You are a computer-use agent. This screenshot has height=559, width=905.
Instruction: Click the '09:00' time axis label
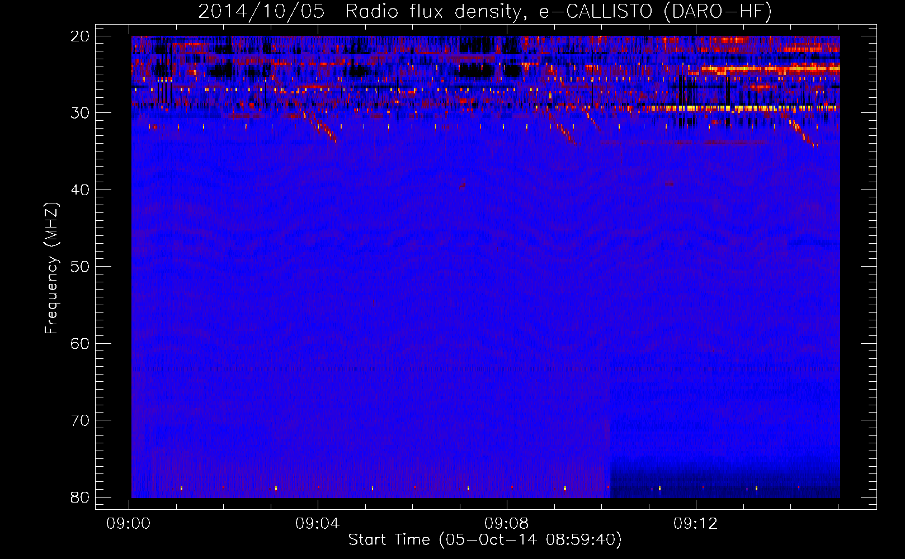(129, 524)
